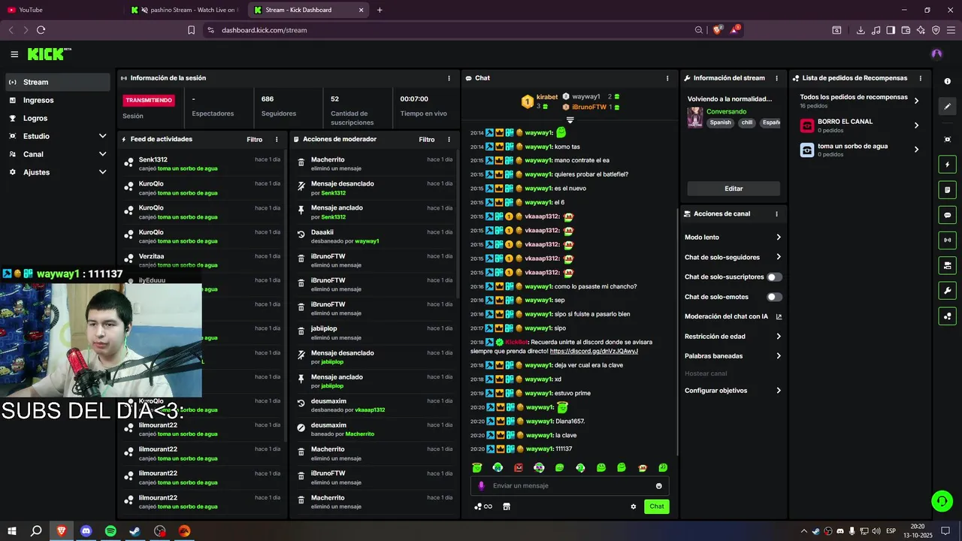Screen dimensions: 962x541
Task: Click the info icon in the right sidebar
Action: point(947,81)
